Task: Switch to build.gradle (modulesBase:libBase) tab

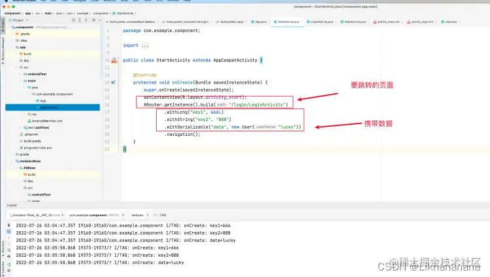Action: tap(131, 22)
